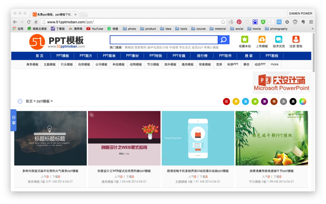The image size is (326, 204).
Task: Open the Pinterest extension icon
Action: click(x=239, y=22)
